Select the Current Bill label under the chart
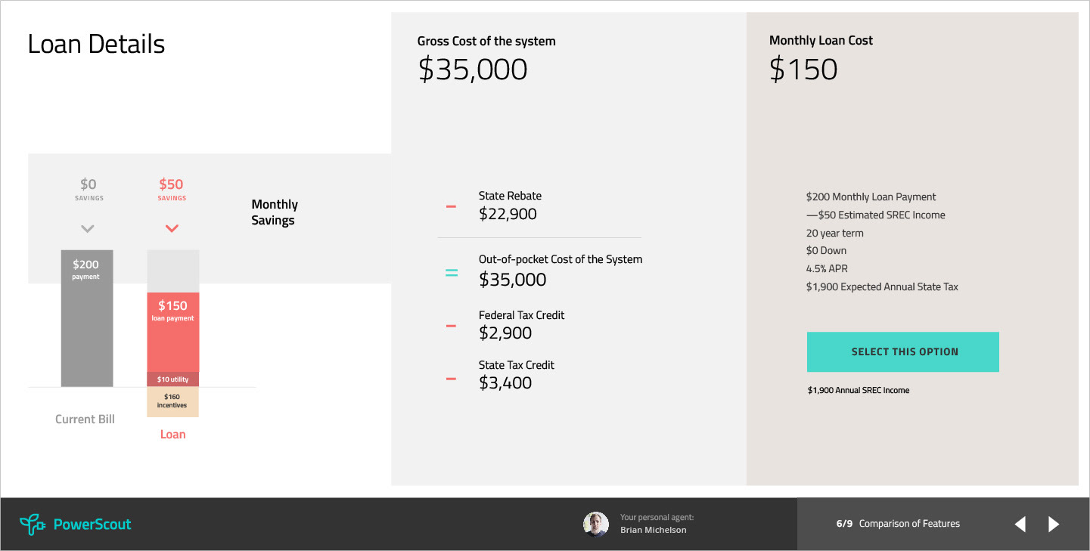Image resolution: width=1090 pixels, height=551 pixels. coord(85,419)
